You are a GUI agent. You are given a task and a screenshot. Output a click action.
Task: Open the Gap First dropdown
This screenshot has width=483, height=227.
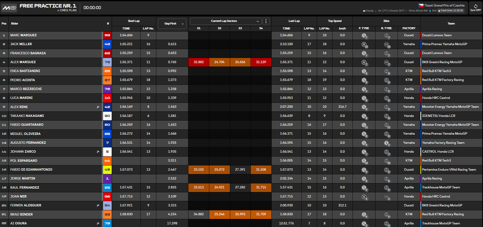point(172,24)
